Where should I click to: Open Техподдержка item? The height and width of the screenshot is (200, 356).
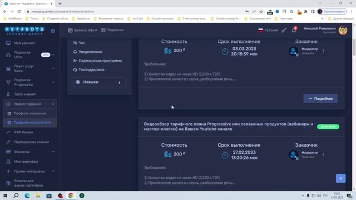point(89,69)
